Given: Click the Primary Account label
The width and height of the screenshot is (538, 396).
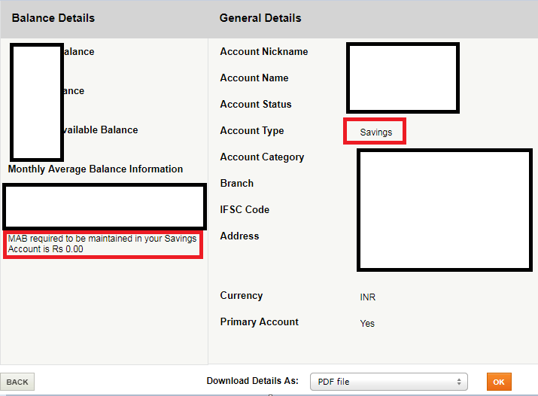Looking at the screenshot, I should (x=260, y=322).
